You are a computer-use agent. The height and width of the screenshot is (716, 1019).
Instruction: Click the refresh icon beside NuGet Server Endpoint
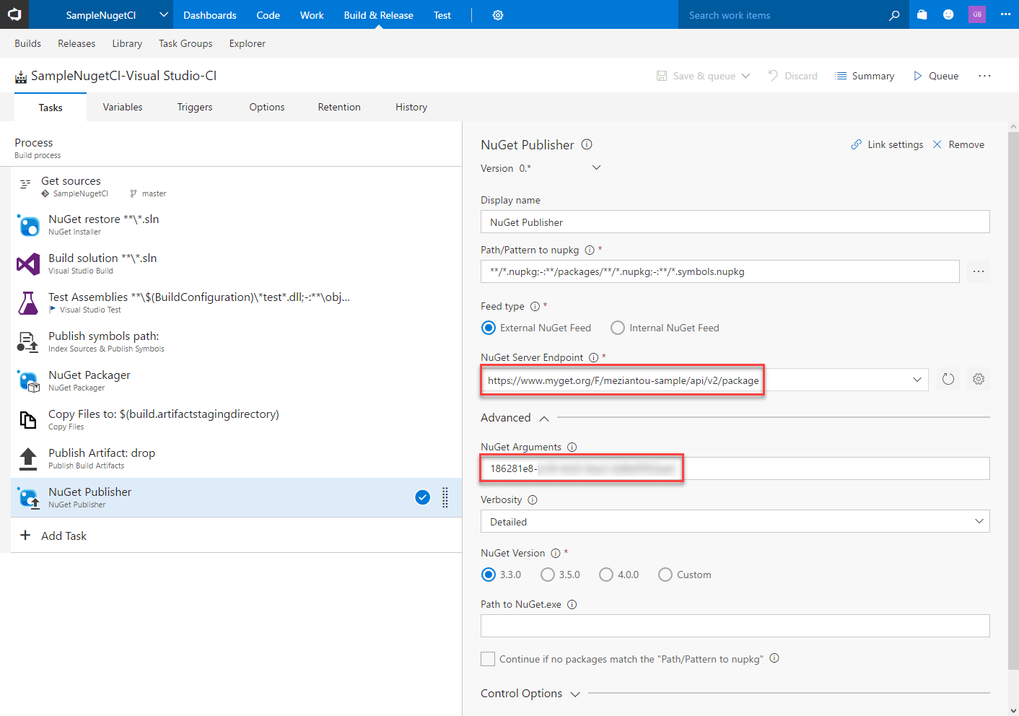click(x=948, y=379)
